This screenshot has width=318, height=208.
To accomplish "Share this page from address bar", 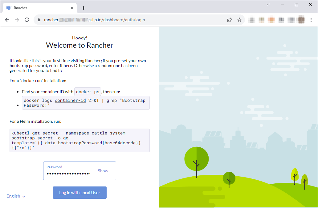I will point(229,20).
